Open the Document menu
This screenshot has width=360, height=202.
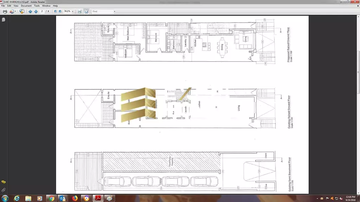tap(26, 6)
